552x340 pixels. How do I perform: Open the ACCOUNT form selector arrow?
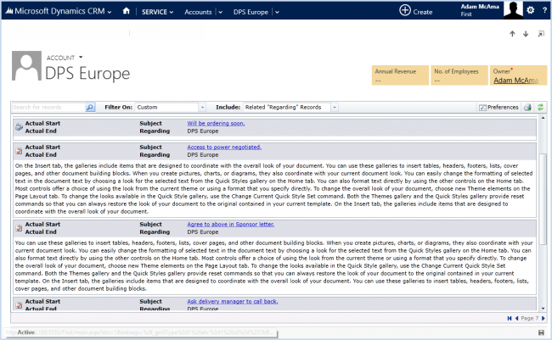tap(81, 57)
